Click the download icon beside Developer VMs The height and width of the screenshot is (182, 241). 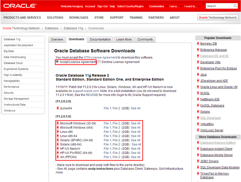(198, 62)
